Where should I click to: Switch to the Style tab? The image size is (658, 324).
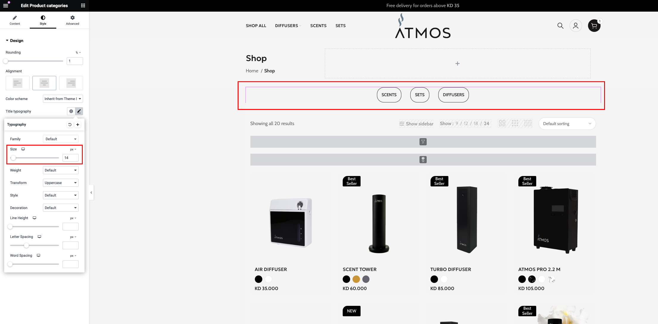(x=43, y=20)
